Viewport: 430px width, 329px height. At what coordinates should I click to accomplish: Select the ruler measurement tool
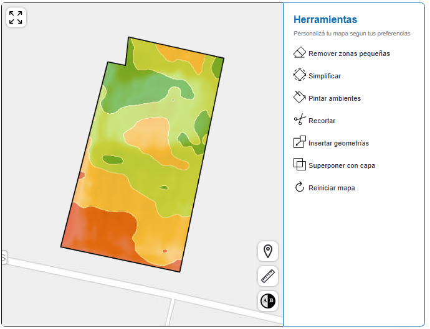[x=268, y=276]
